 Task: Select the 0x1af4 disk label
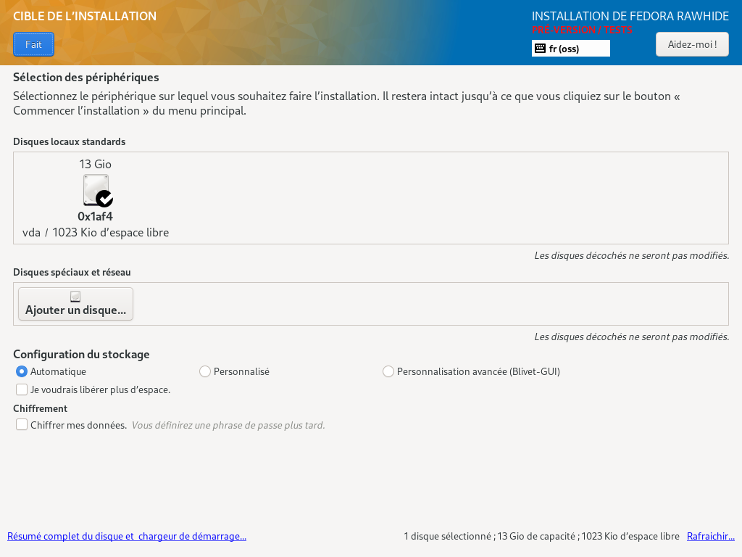coord(95,216)
